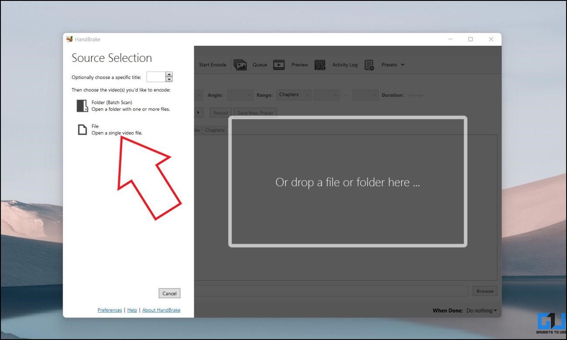Click the Start Encode label
This screenshot has height=340, width=567.
click(x=212, y=65)
